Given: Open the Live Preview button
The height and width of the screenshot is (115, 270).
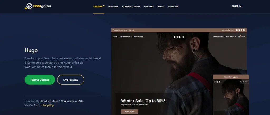Looking at the screenshot, I should point(71,80).
